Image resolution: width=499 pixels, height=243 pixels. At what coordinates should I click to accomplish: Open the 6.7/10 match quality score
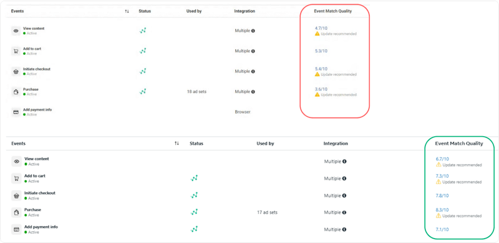click(442, 159)
